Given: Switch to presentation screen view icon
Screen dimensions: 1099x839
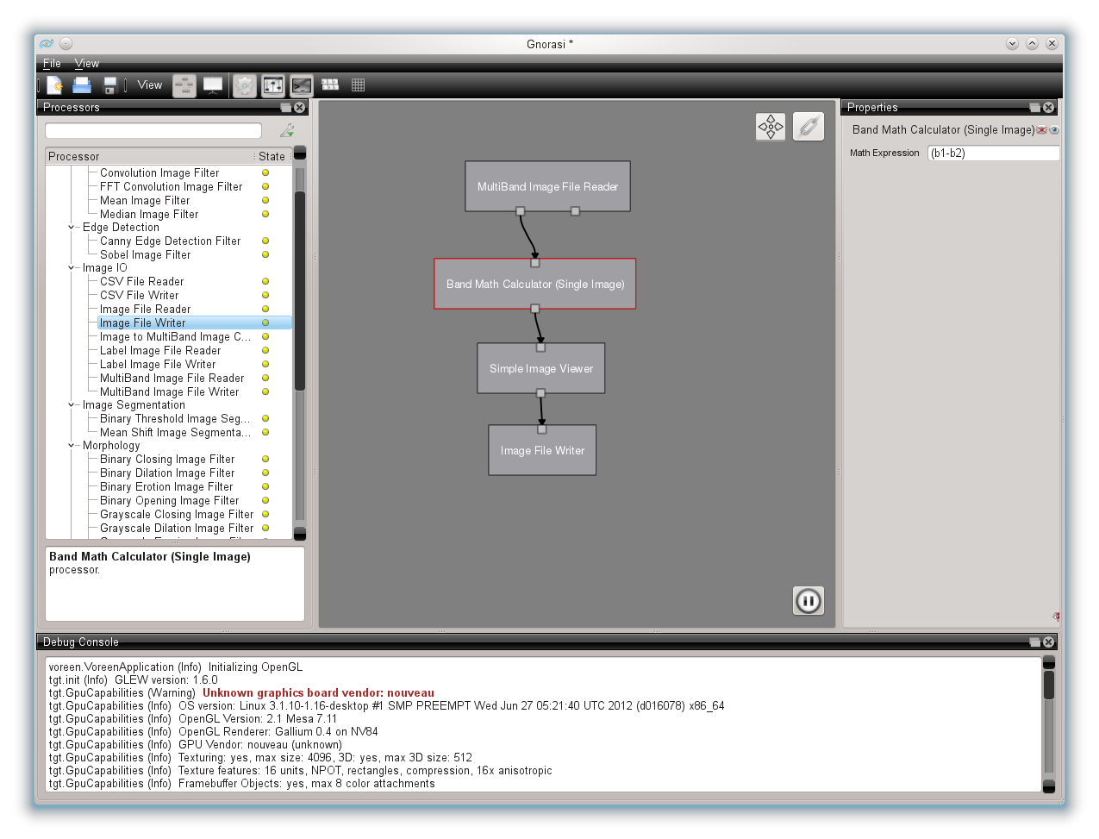Looking at the screenshot, I should pyautogui.click(x=213, y=85).
